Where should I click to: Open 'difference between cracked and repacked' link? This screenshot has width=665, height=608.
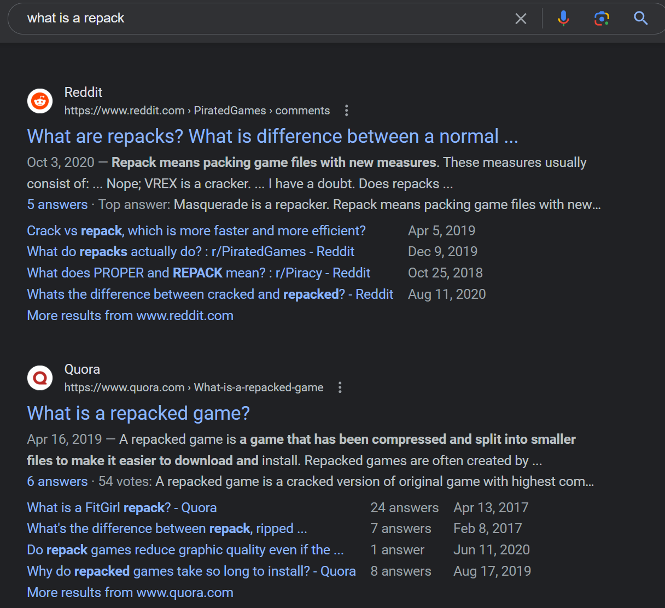[x=210, y=294]
